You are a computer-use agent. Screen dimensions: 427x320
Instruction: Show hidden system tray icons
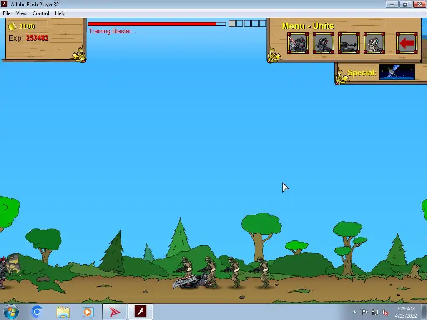click(354, 312)
